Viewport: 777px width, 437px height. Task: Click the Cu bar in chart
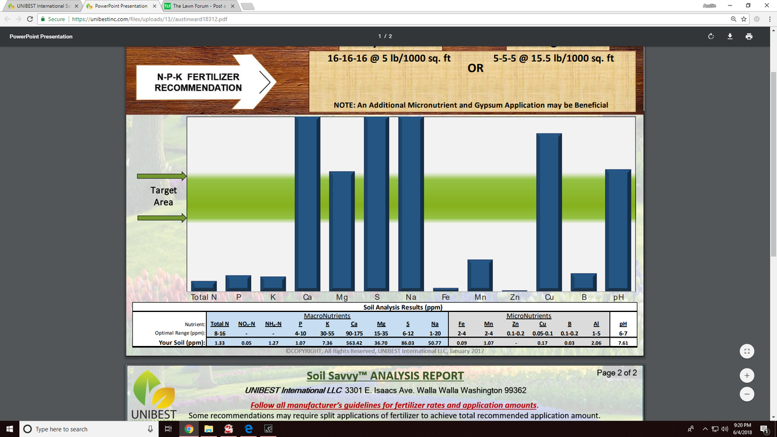tap(549, 212)
